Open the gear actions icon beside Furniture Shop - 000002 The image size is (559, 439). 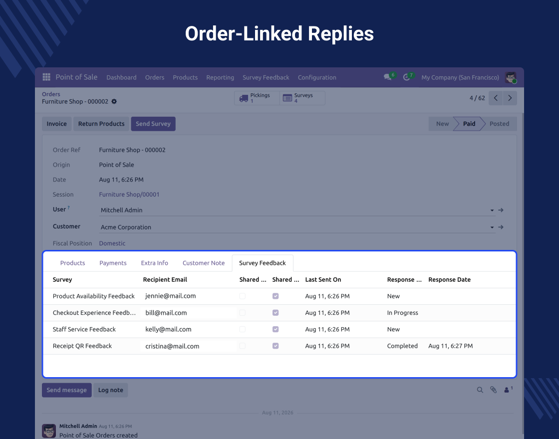pyautogui.click(x=114, y=102)
